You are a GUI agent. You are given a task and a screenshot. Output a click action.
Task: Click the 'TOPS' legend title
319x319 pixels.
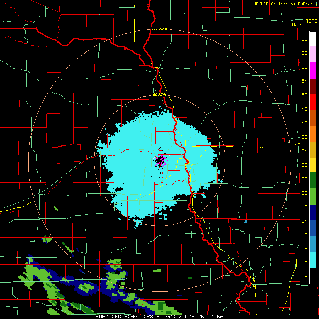pos(312,21)
